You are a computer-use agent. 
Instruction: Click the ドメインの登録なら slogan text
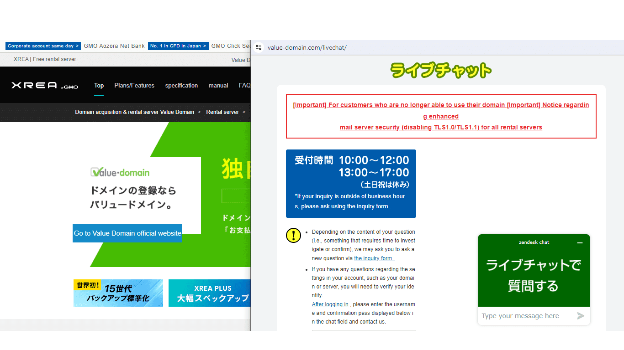133,190
